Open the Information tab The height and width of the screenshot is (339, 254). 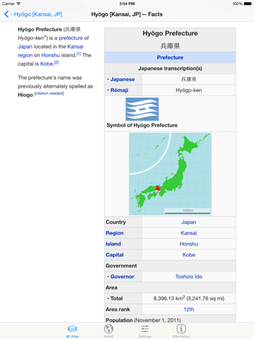181,331
